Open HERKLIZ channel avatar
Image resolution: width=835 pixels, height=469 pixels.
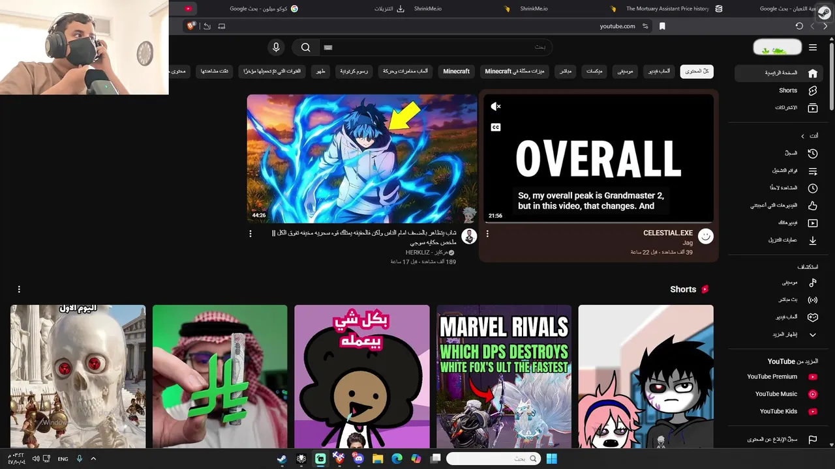pos(469,236)
